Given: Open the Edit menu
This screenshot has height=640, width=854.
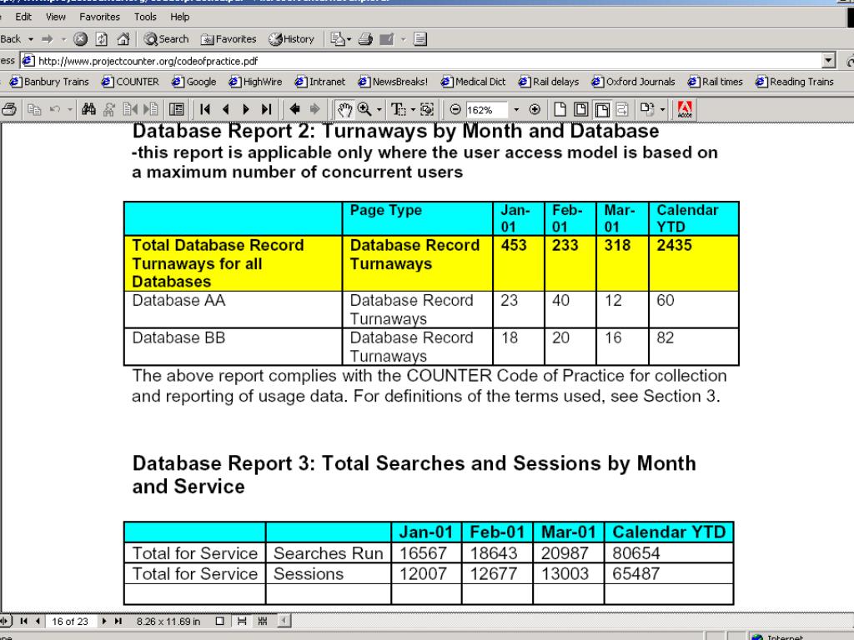Looking at the screenshot, I should point(23,17).
